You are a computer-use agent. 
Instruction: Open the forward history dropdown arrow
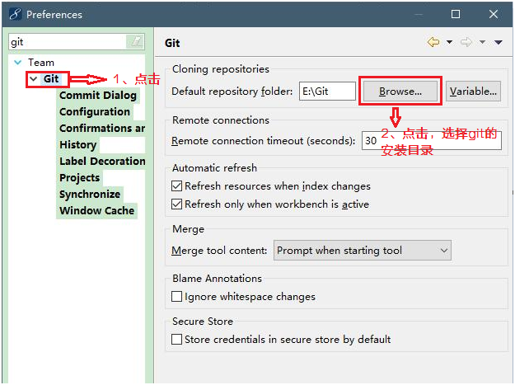click(482, 42)
